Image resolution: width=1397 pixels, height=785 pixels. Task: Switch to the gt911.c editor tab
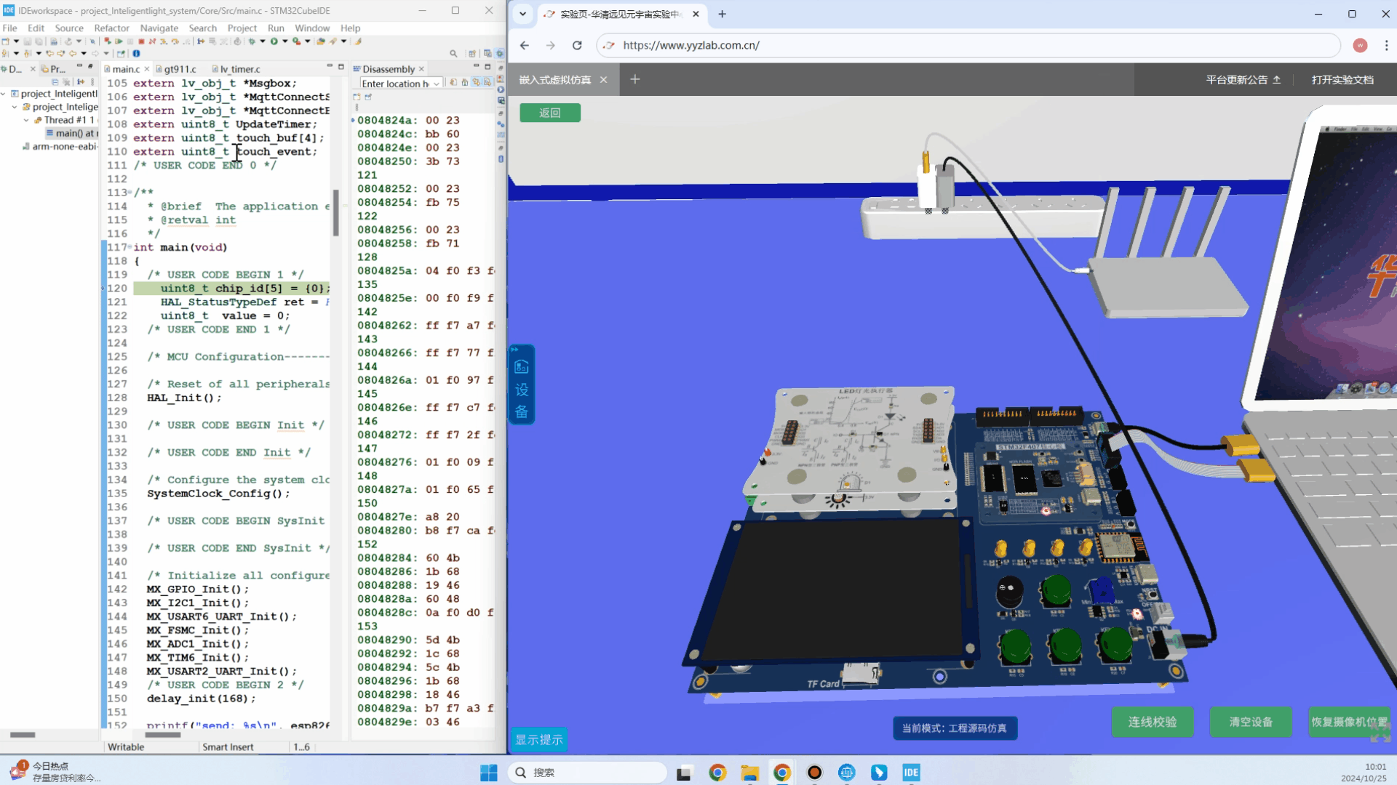(x=180, y=69)
